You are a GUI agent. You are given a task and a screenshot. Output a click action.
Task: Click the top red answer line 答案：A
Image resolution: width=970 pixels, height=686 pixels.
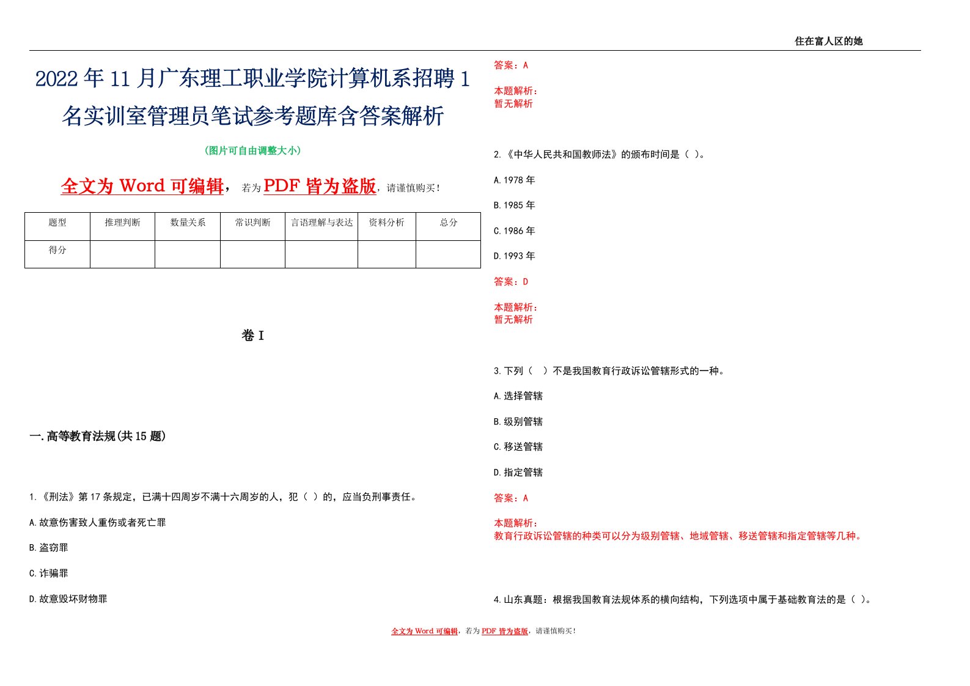(x=511, y=65)
